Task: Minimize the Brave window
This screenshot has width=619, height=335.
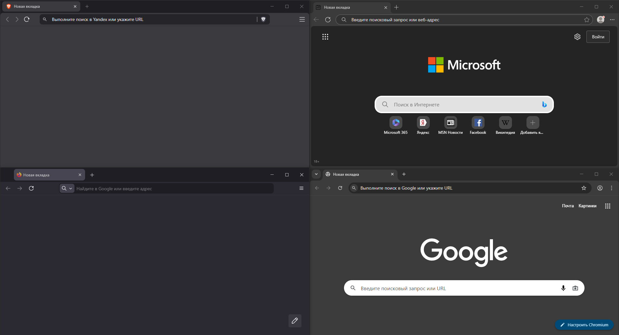Action: pyautogui.click(x=272, y=6)
